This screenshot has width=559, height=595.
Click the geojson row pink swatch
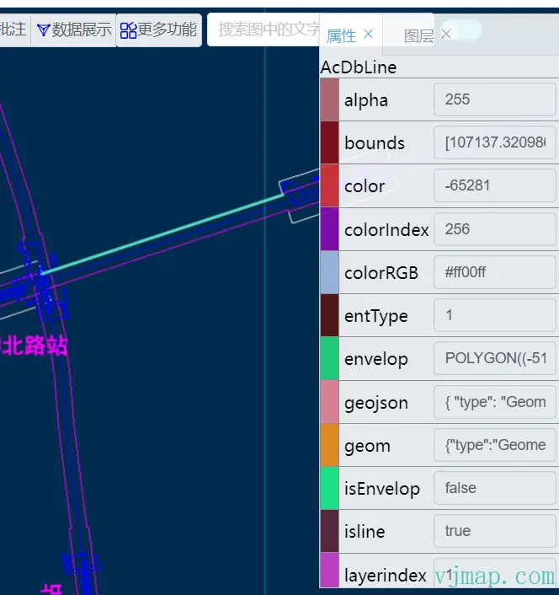tap(329, 402)
